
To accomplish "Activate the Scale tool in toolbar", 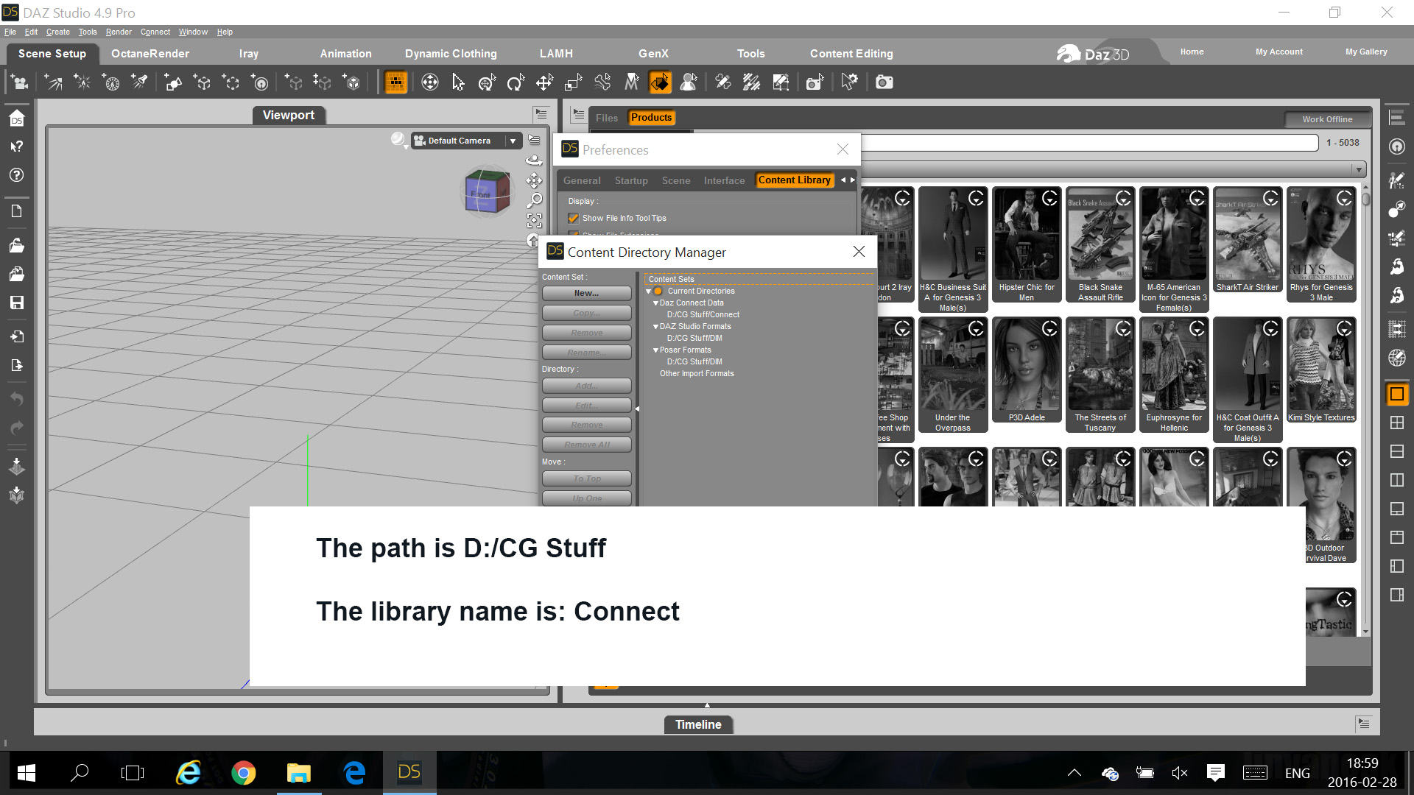I will (573, 82).
